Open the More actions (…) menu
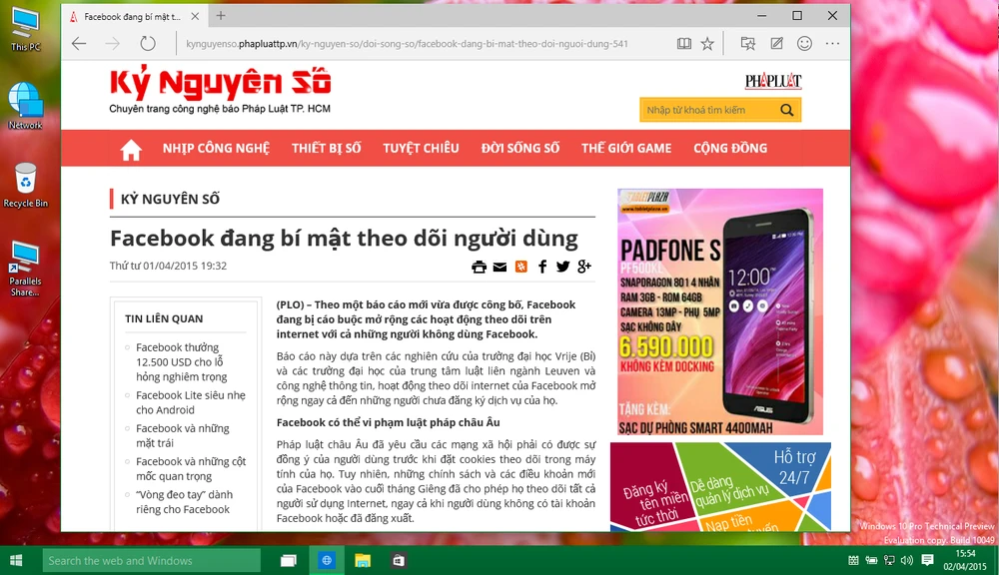Viewport: 999px width, 575px height. click(x=832, y=43)
